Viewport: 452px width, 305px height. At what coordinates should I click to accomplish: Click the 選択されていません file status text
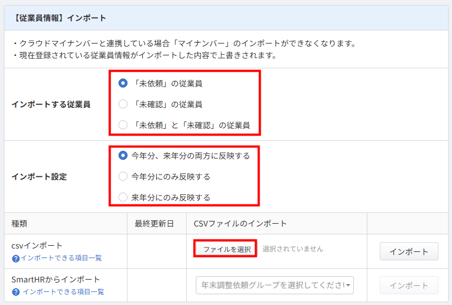pos(292,249)
